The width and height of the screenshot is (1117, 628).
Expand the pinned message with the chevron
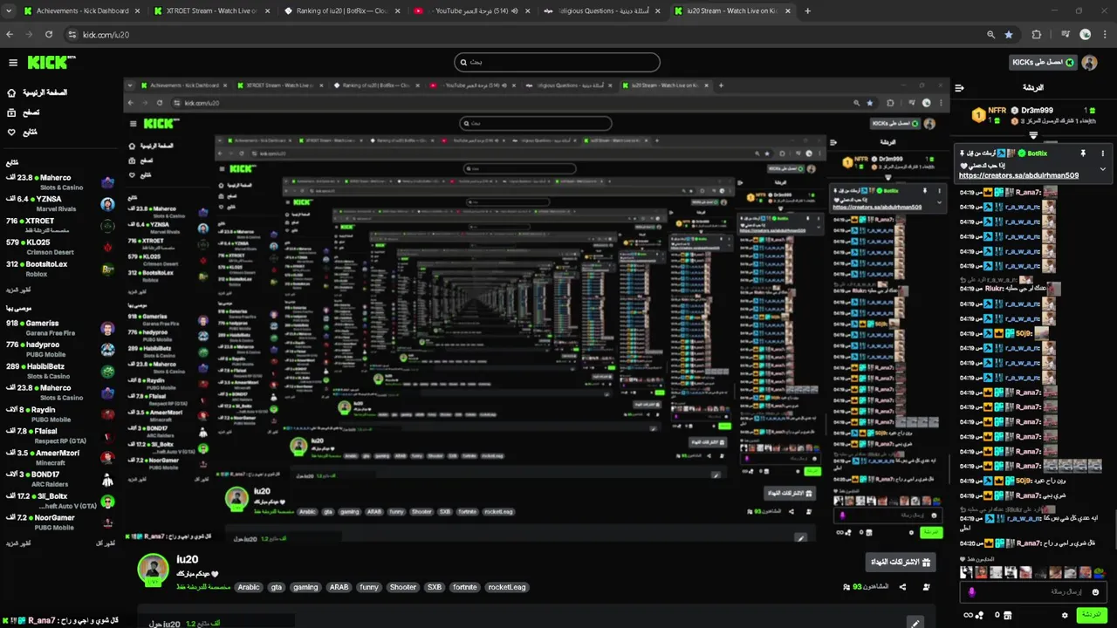[x=1102, y=169]
